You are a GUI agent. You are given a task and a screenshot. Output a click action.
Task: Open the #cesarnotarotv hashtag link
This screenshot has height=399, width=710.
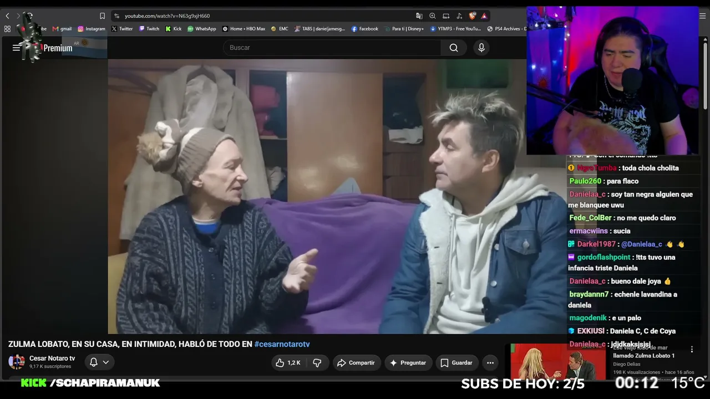[x=282, y=344]
